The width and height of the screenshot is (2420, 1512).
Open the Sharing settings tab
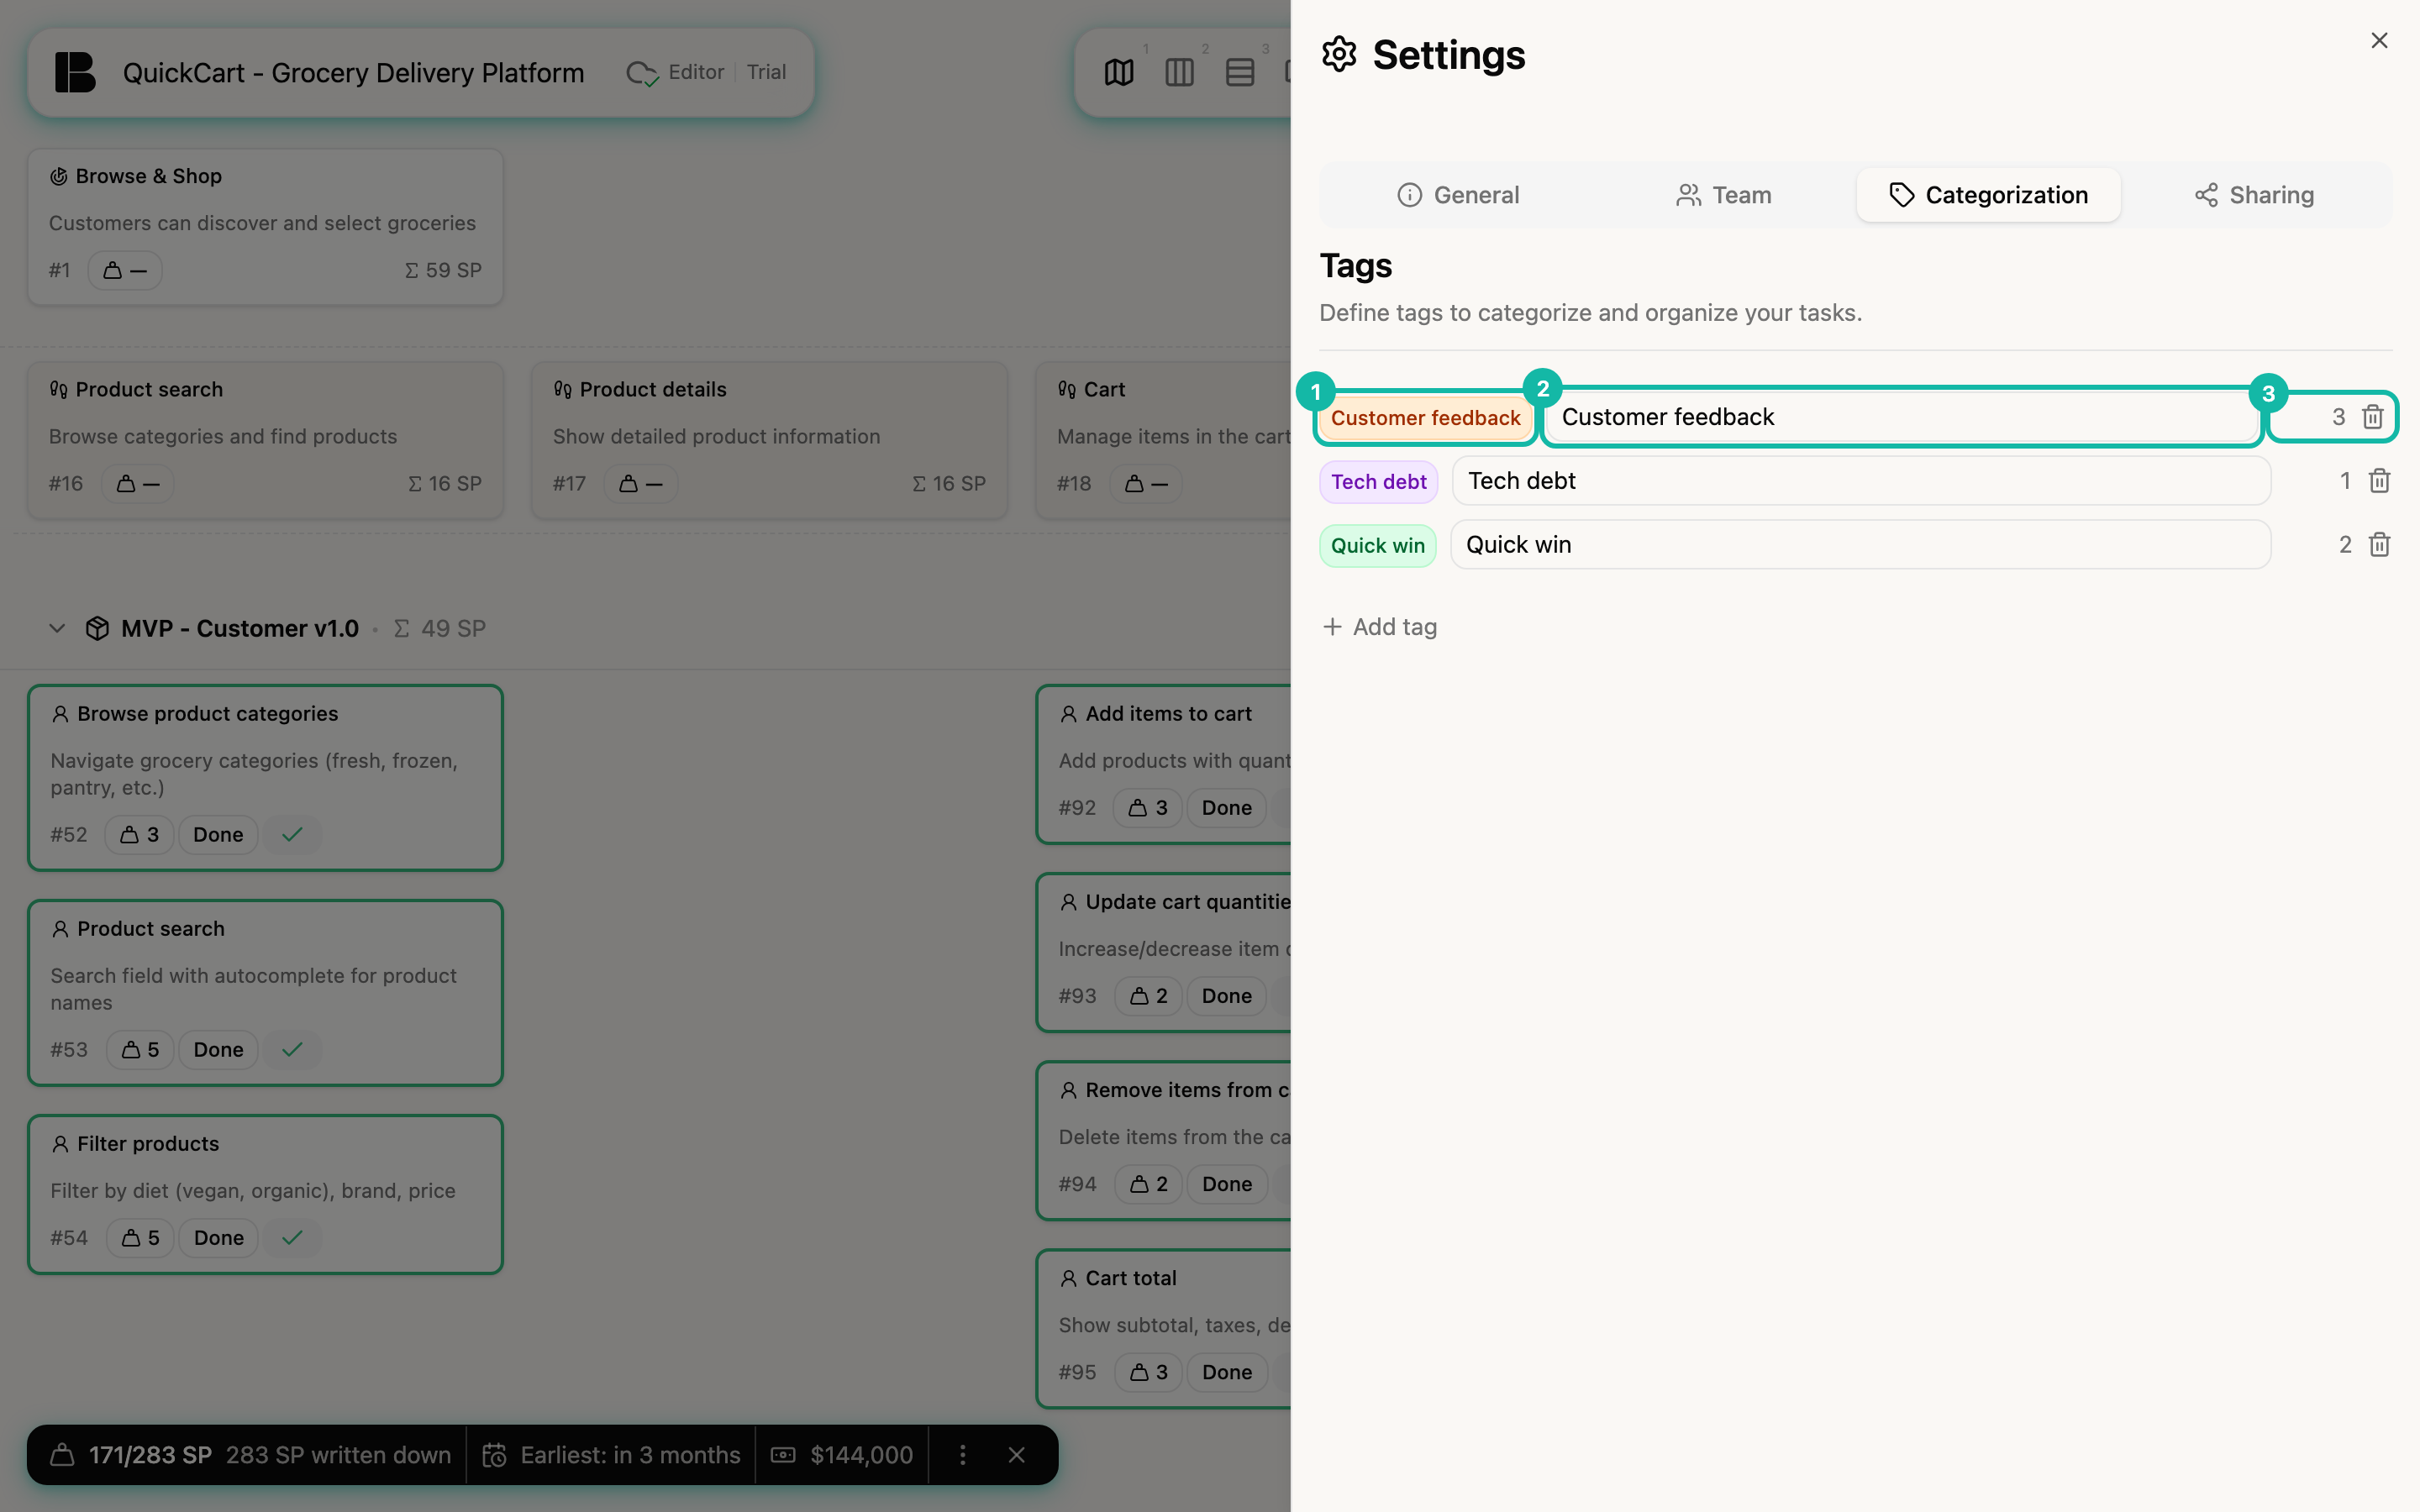2254,195
